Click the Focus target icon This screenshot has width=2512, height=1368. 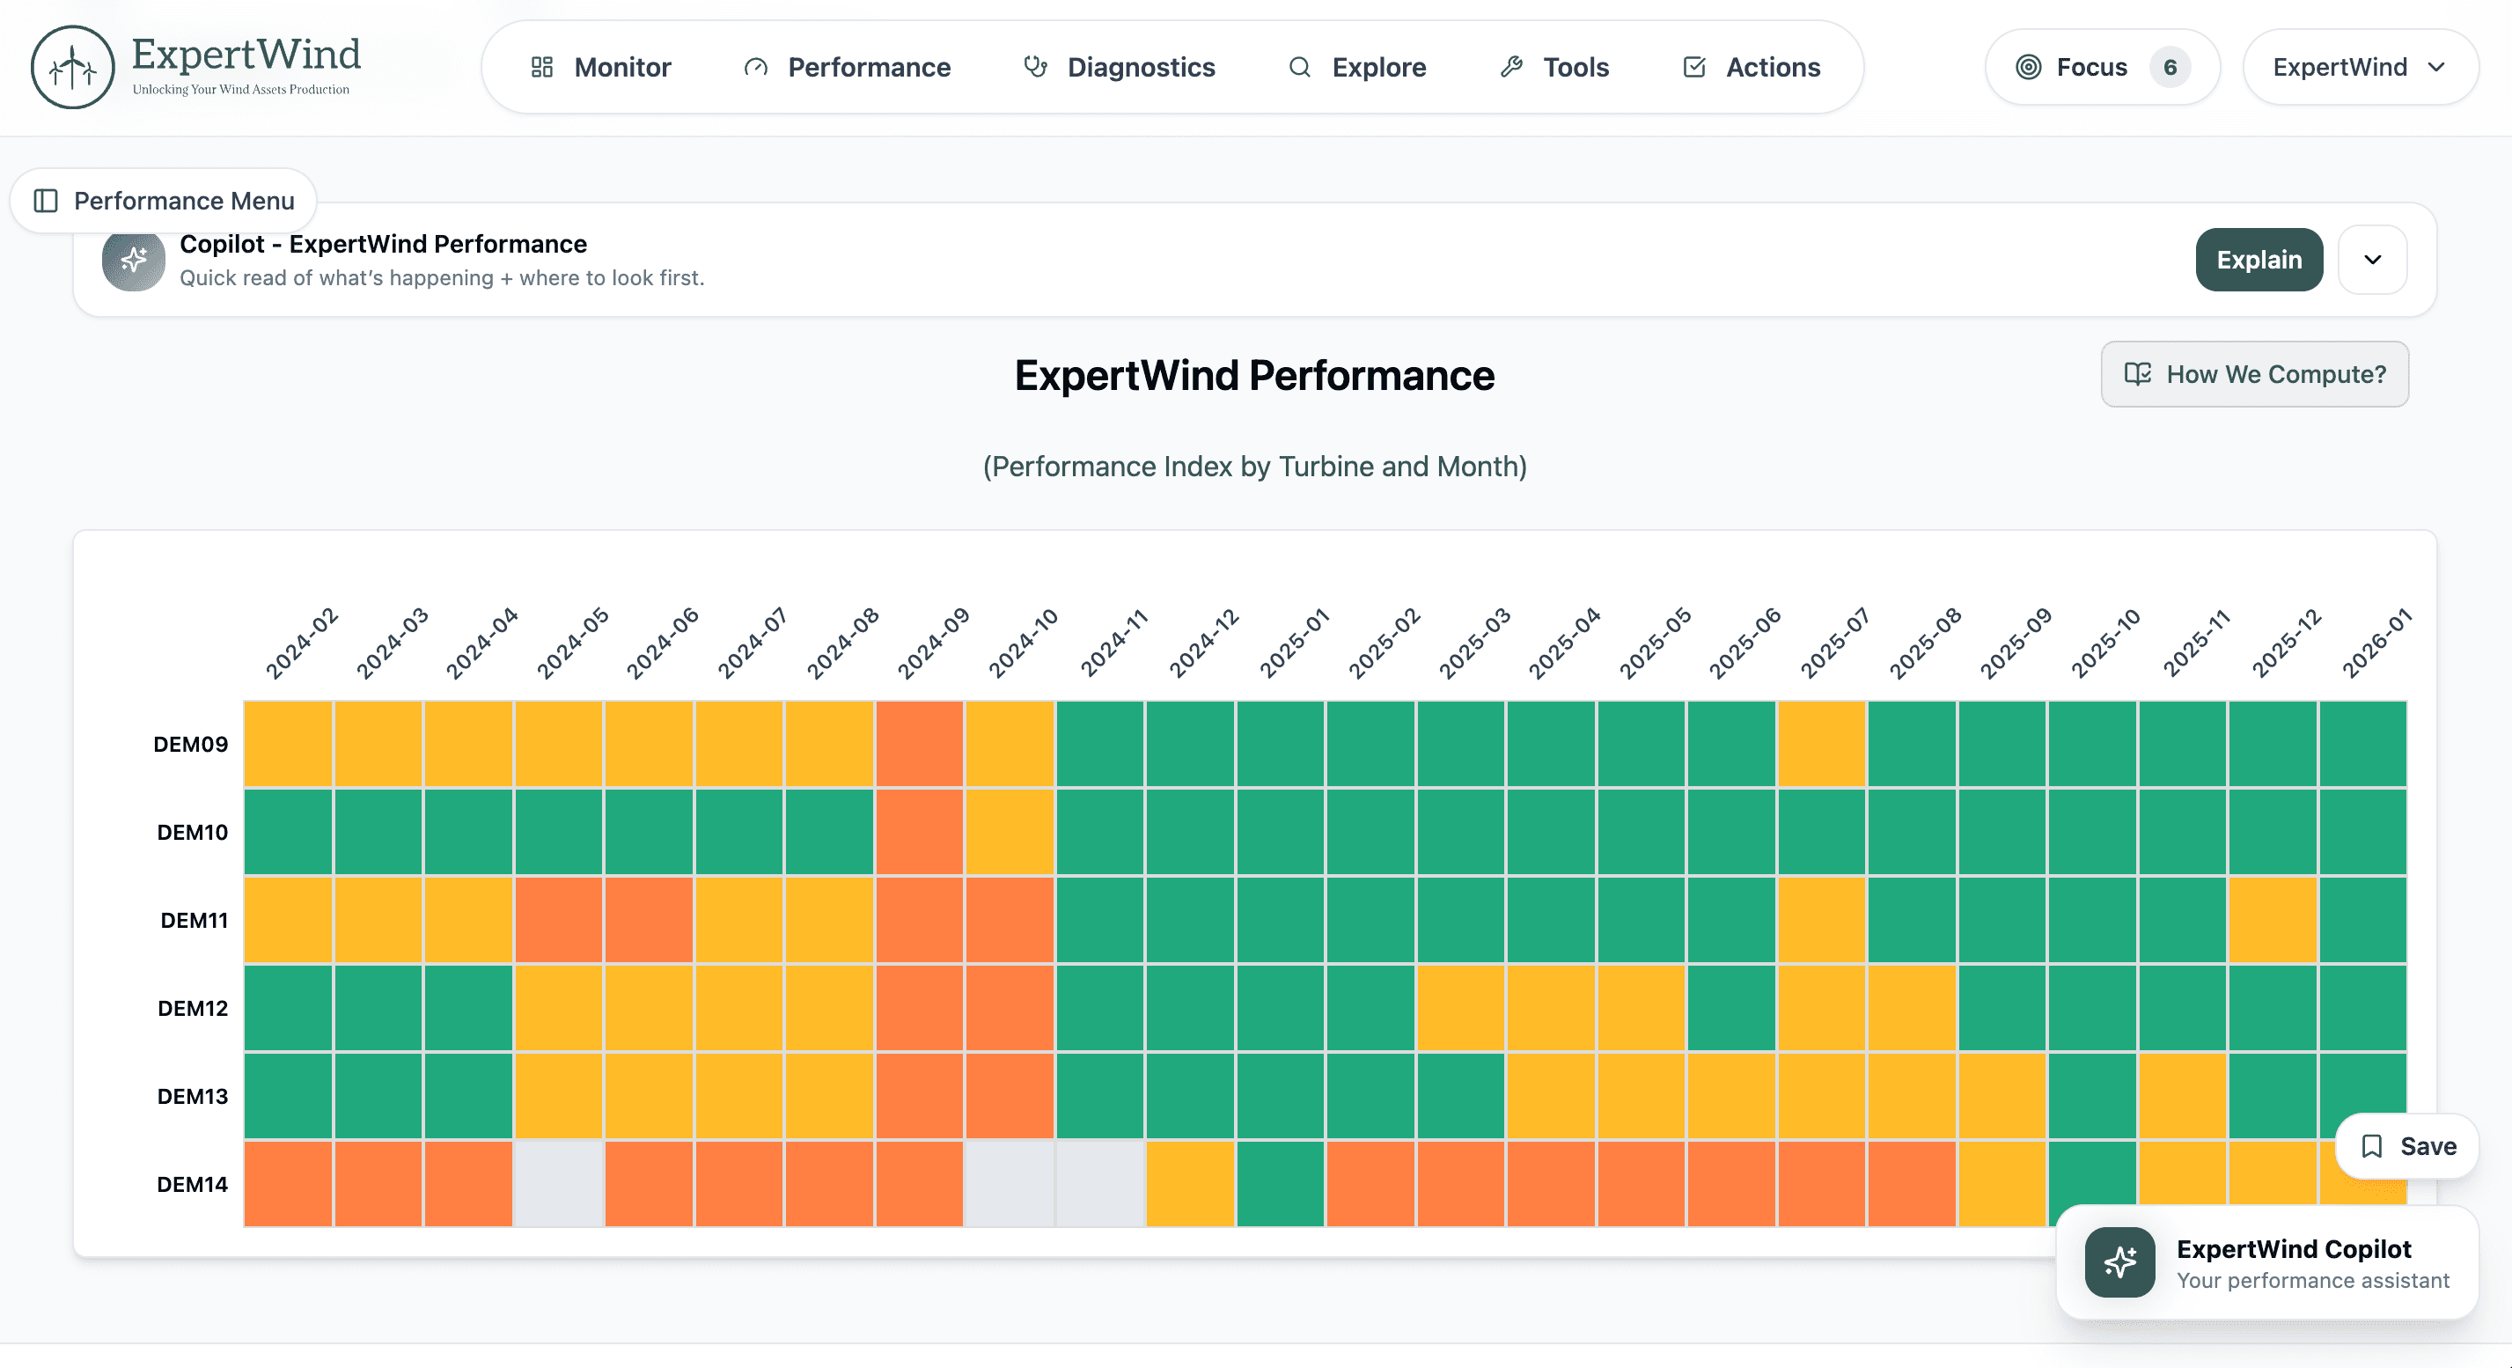coord(2028,67)
